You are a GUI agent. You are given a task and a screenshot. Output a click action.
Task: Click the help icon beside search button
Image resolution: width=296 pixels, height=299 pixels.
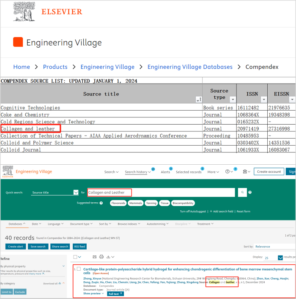point(250,193)
